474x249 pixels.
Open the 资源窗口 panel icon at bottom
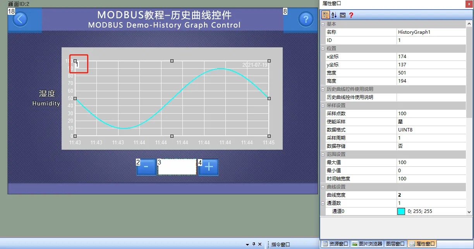pos(335,244)
